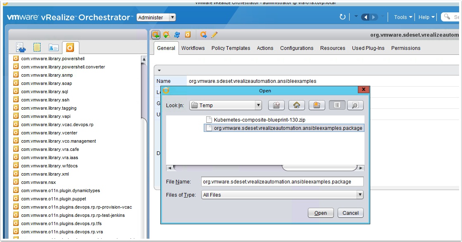The height and width of the screenshot is (242, 462).
Task: Close the Open dialog with X
Action: coord(364,89)
